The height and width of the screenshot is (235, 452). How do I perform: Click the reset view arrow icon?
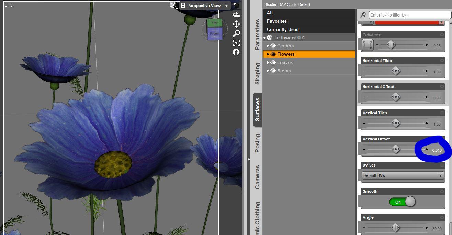tap(236, 52)
